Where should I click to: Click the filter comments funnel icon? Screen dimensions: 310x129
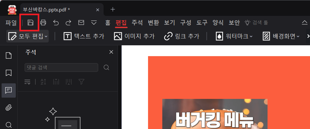81,82
